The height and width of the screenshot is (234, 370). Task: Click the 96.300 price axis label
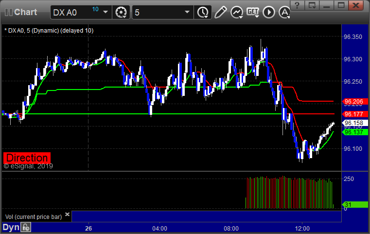click(353, 59)
